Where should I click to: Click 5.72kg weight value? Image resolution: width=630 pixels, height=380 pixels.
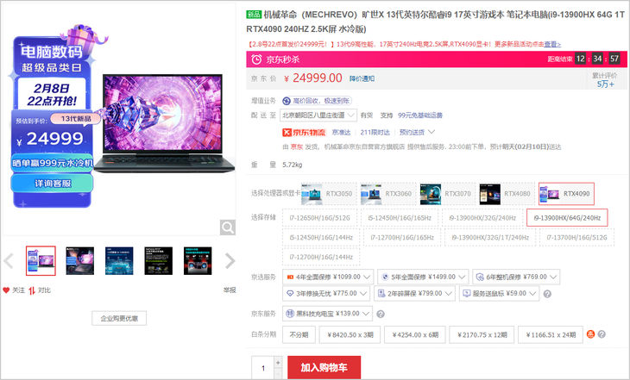(292, 165)
